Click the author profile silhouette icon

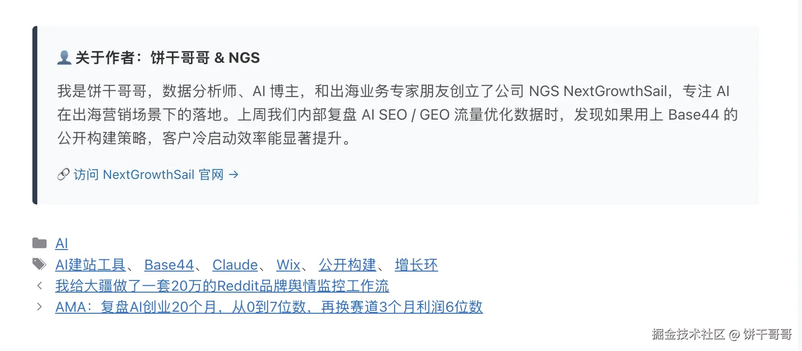click(64, 57)
